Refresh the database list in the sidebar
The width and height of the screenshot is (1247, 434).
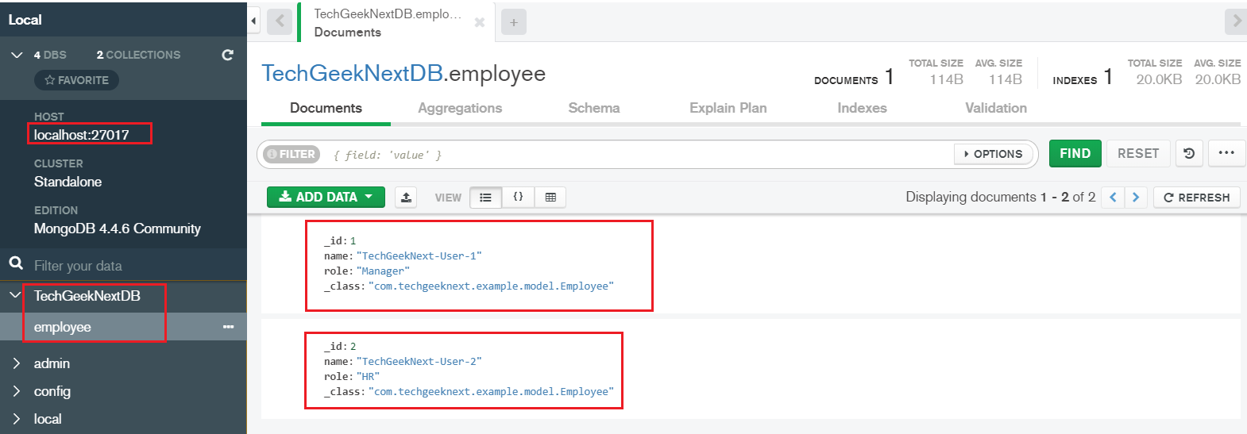(227, 55)
